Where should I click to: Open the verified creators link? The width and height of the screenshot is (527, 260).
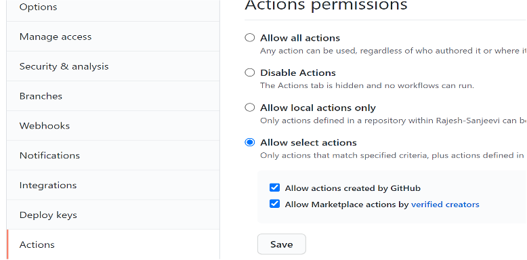pos(445,204)
